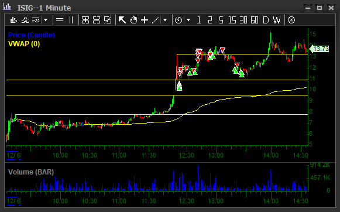Minimize the ISIG chart window
Image resolution: width=340 pixels, height=212 pixels.
pyautogui.click(x=308, y=8)
